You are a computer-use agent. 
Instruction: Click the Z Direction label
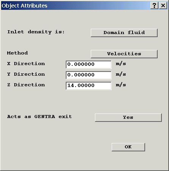pos(26,85)
